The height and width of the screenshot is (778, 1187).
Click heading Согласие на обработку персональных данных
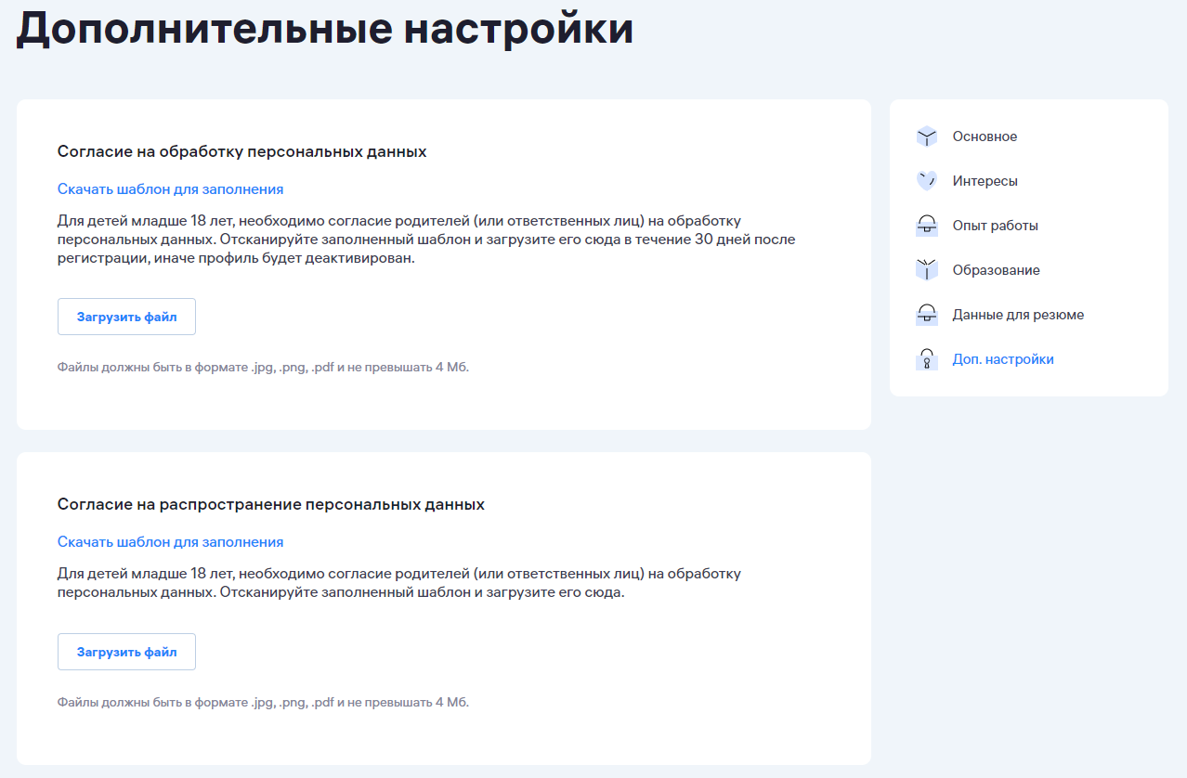pos(241,151)
